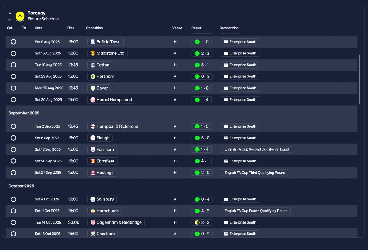Click the Sat 18 Oct 2025 date

(x=47, y=234)
